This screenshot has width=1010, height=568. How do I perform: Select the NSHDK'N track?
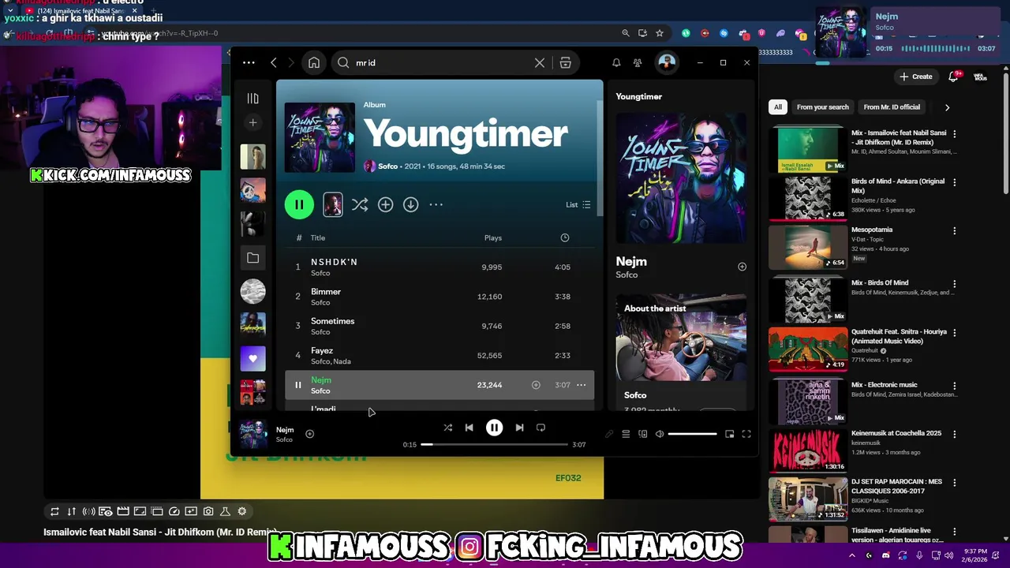click(x=440, y=267)
